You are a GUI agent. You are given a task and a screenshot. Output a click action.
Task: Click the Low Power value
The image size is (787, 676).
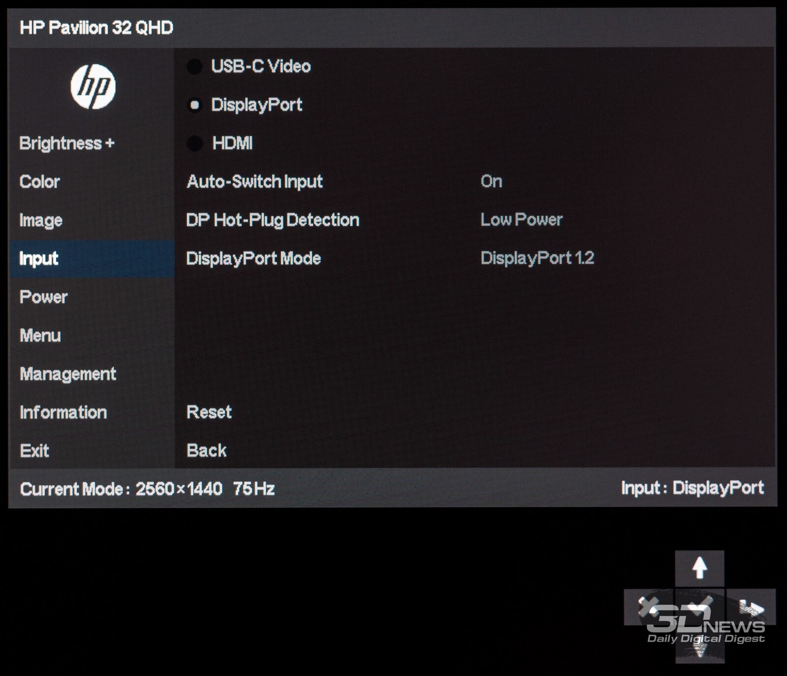pos(521,220)
